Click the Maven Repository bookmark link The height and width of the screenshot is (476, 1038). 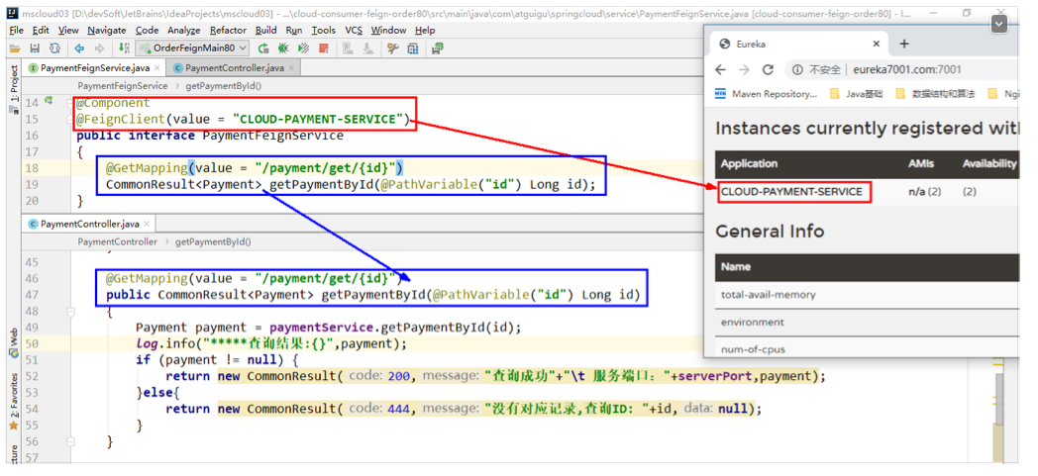pos(768,94)
